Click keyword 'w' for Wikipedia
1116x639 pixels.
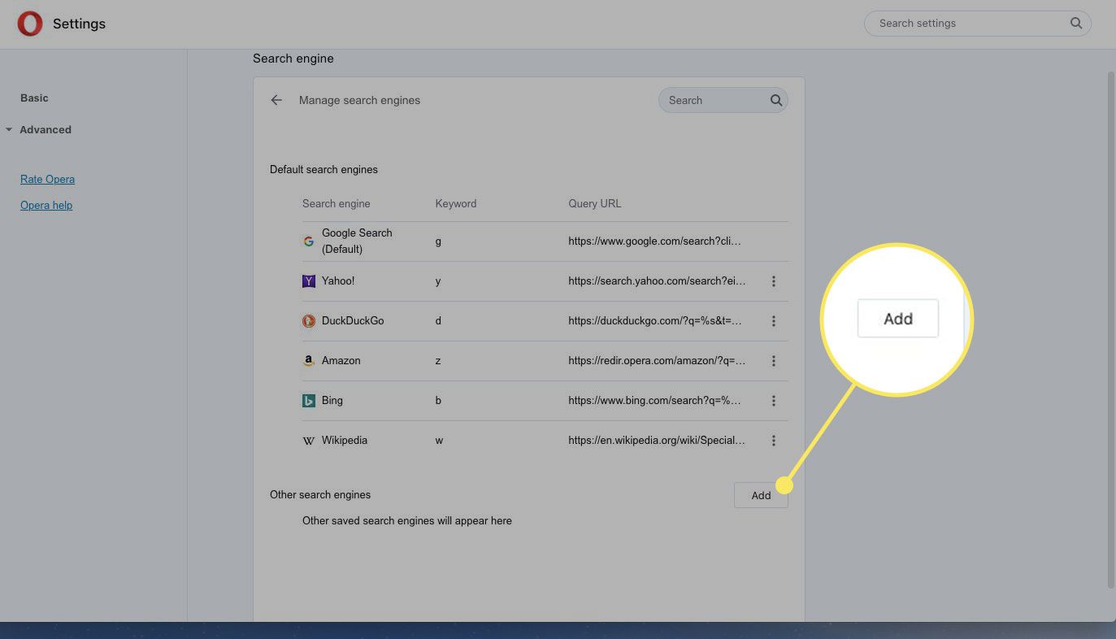click(x=439, y=440)
